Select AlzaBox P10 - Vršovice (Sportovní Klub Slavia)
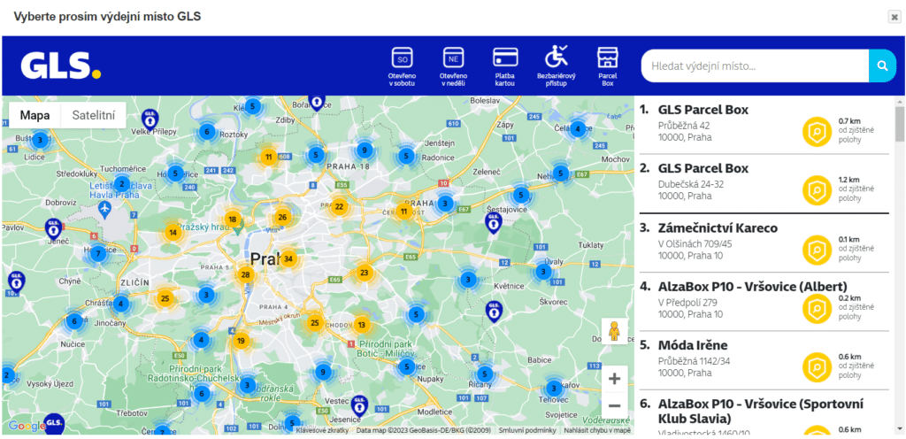Viewport: 906px width, 439px height. pyautogui.click(x=764, y=413)
